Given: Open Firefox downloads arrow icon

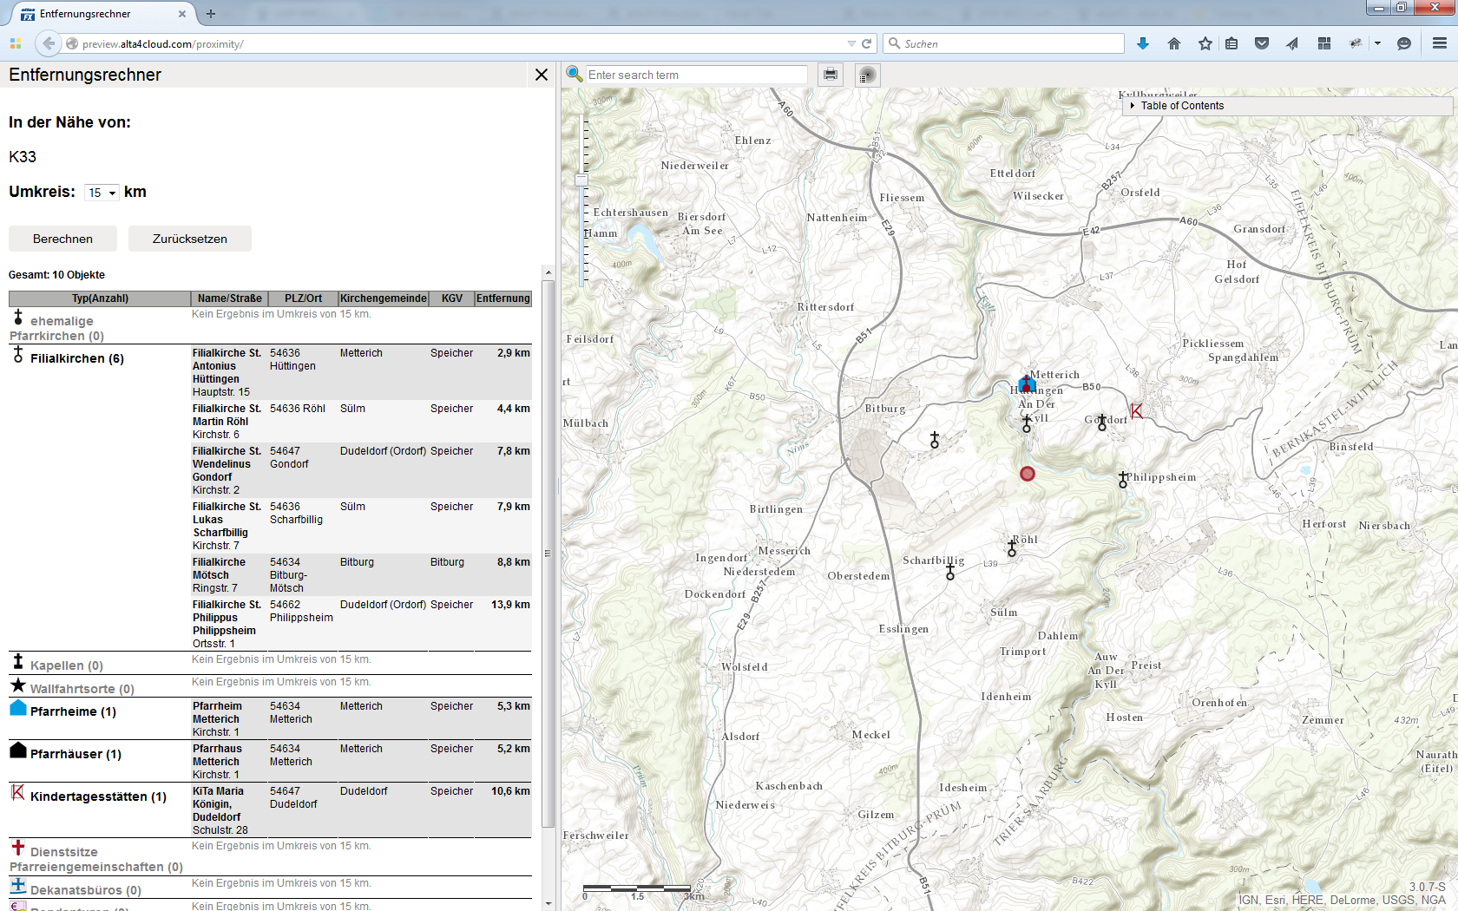Looking at the screenshot, I should pos(1143,43).
